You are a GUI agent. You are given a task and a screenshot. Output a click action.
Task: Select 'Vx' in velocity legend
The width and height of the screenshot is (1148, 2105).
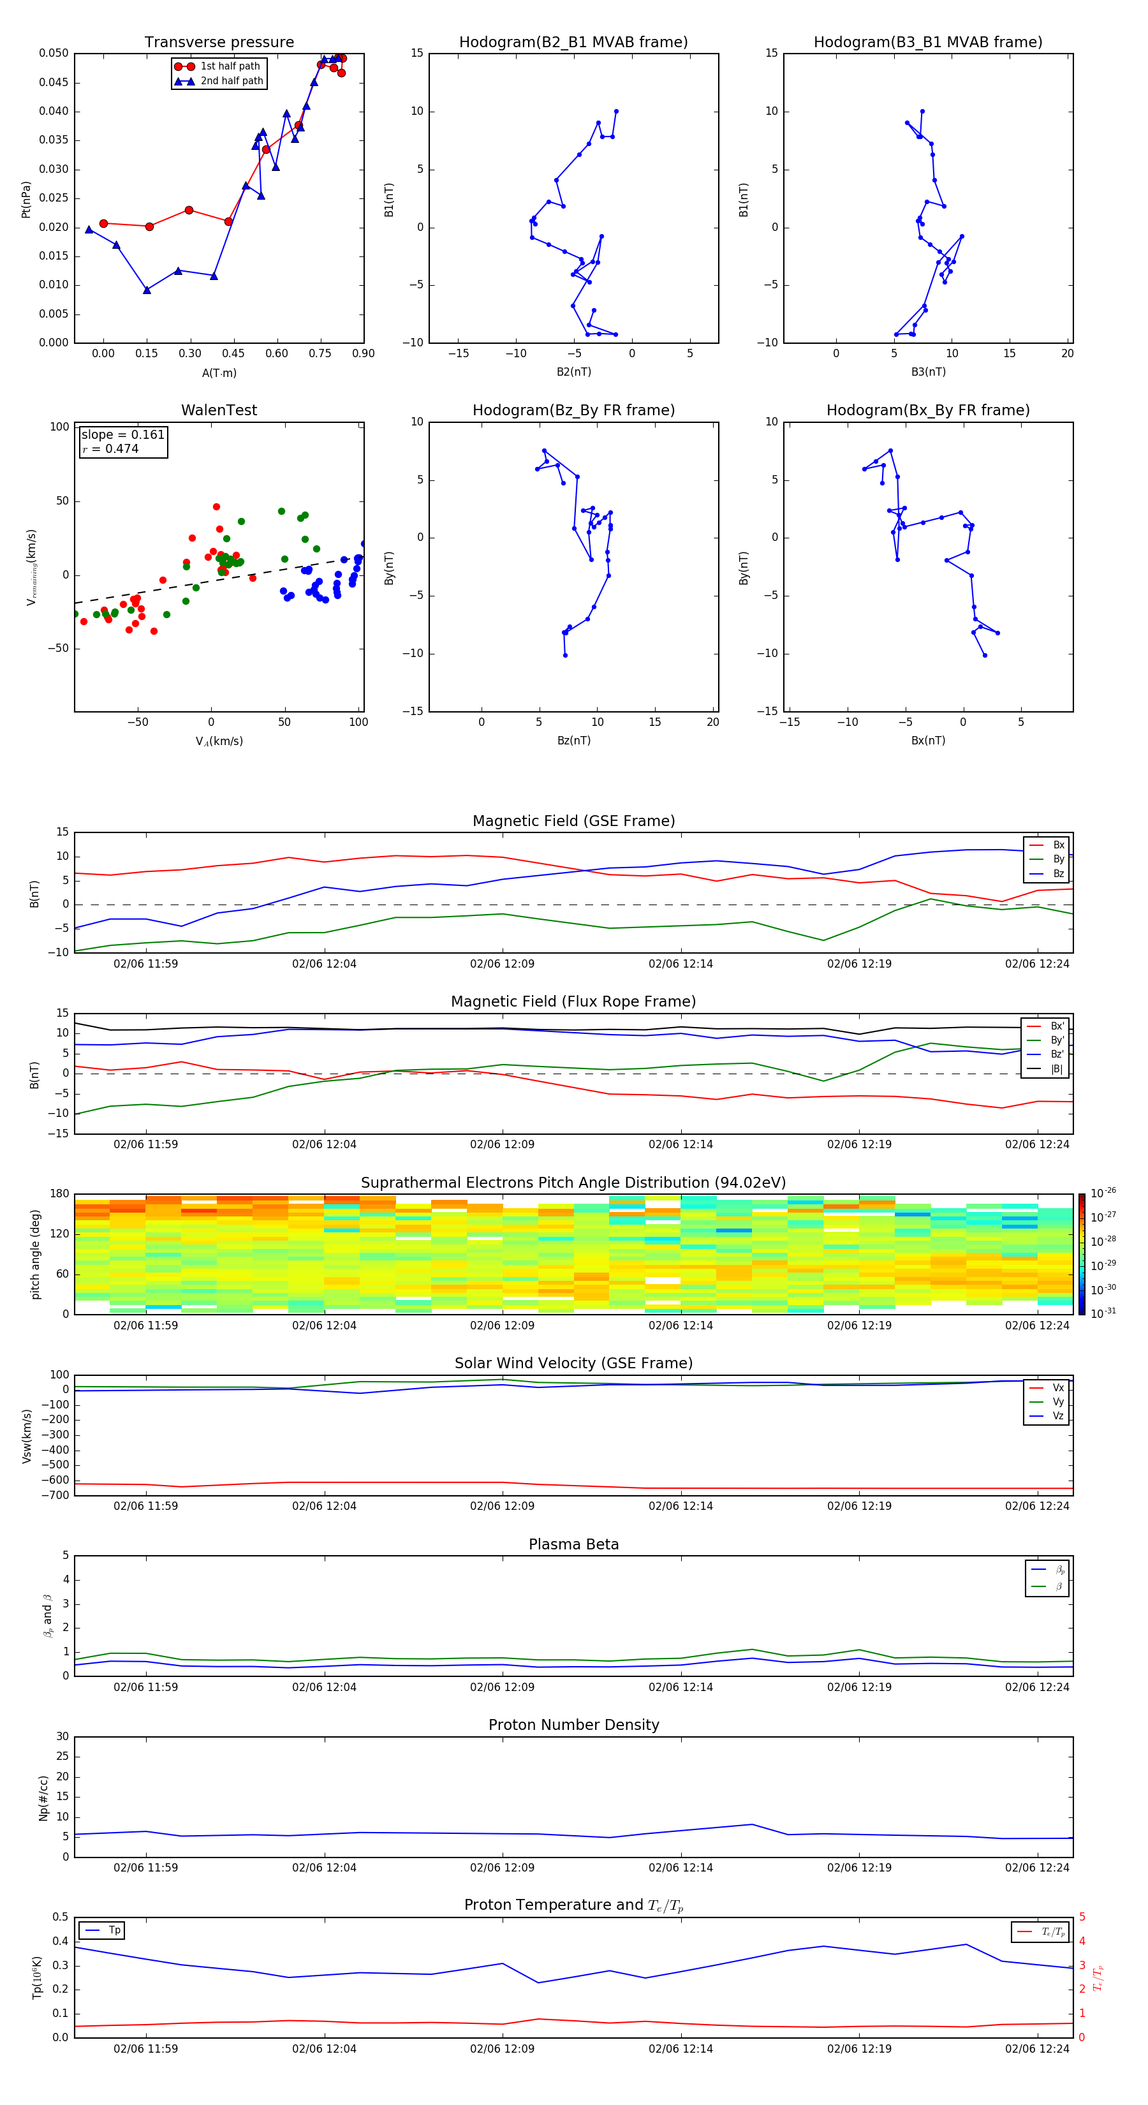pyautogui.click(x=1047, y=1387)
